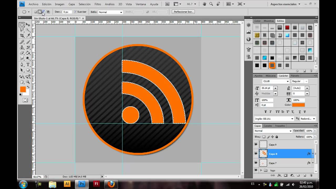The image size is (336, 189).
Task: Toggle lock all for layer
Action: 277,137
